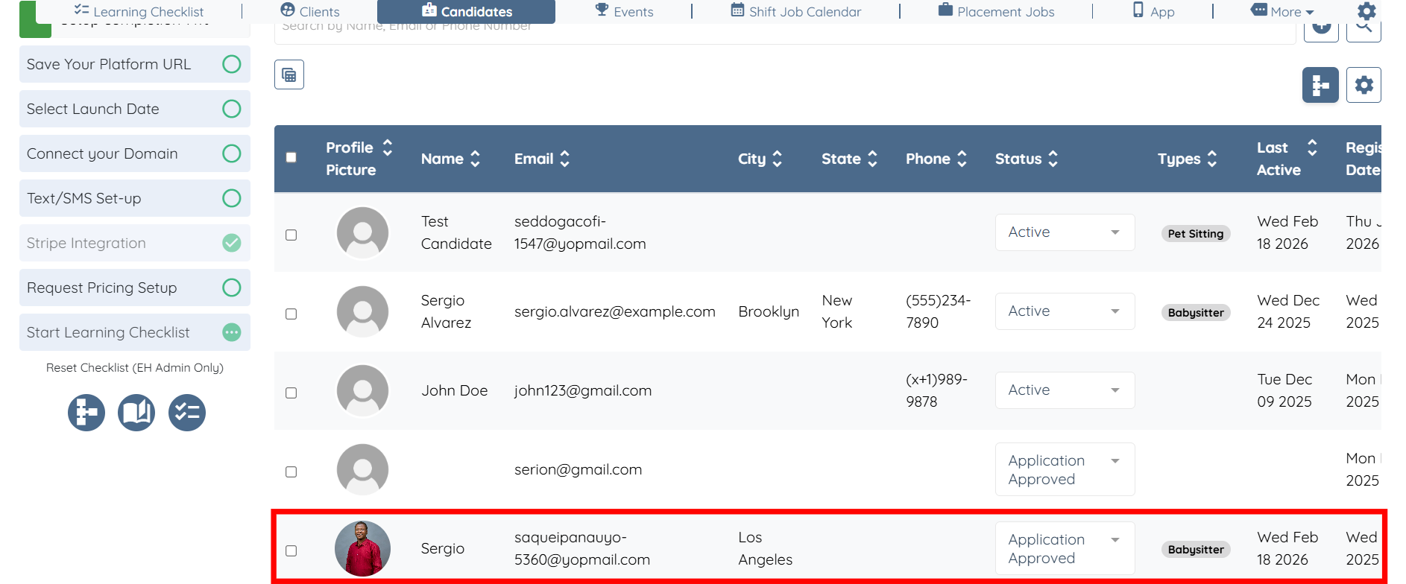The height and width of the screenshot is (584, 1406).
Task: Toggle the Select Launch Date completion circle
Action: pos(232,109)
